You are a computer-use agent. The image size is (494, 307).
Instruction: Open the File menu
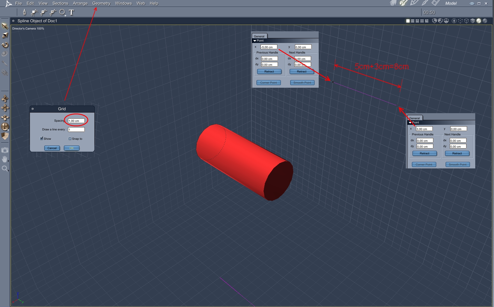pos(18,3)
